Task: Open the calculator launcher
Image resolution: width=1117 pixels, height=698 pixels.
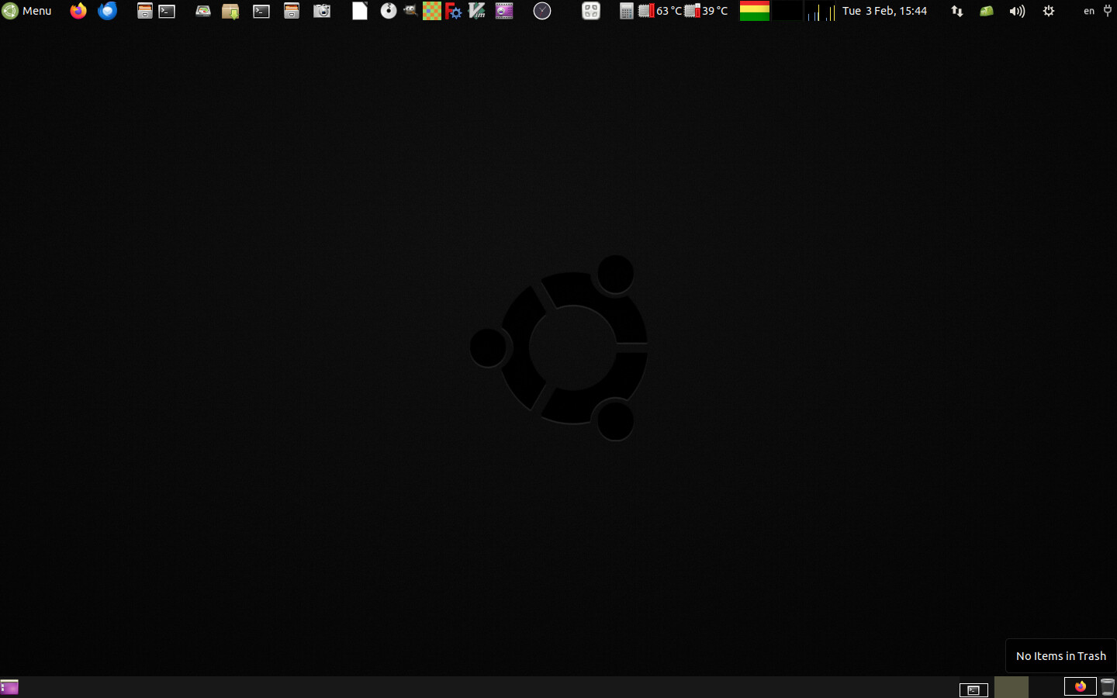Action: (626, 11)
